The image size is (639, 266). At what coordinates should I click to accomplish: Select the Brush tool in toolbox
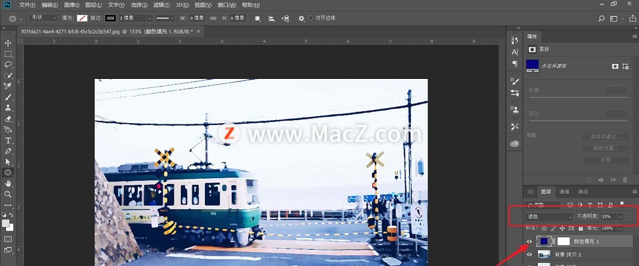[8, 97]
